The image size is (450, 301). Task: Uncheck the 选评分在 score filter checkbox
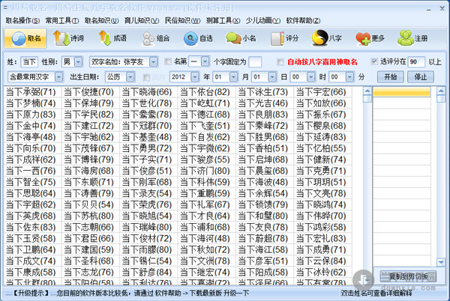tap(372, 61)
